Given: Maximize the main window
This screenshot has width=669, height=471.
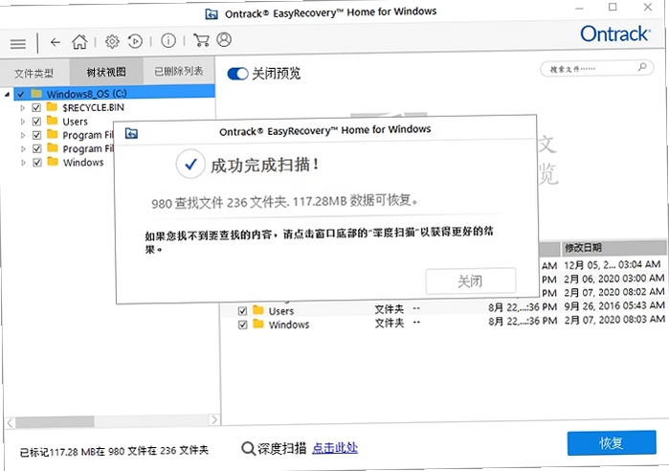Looking at the screenshot, I should (613, 7).
